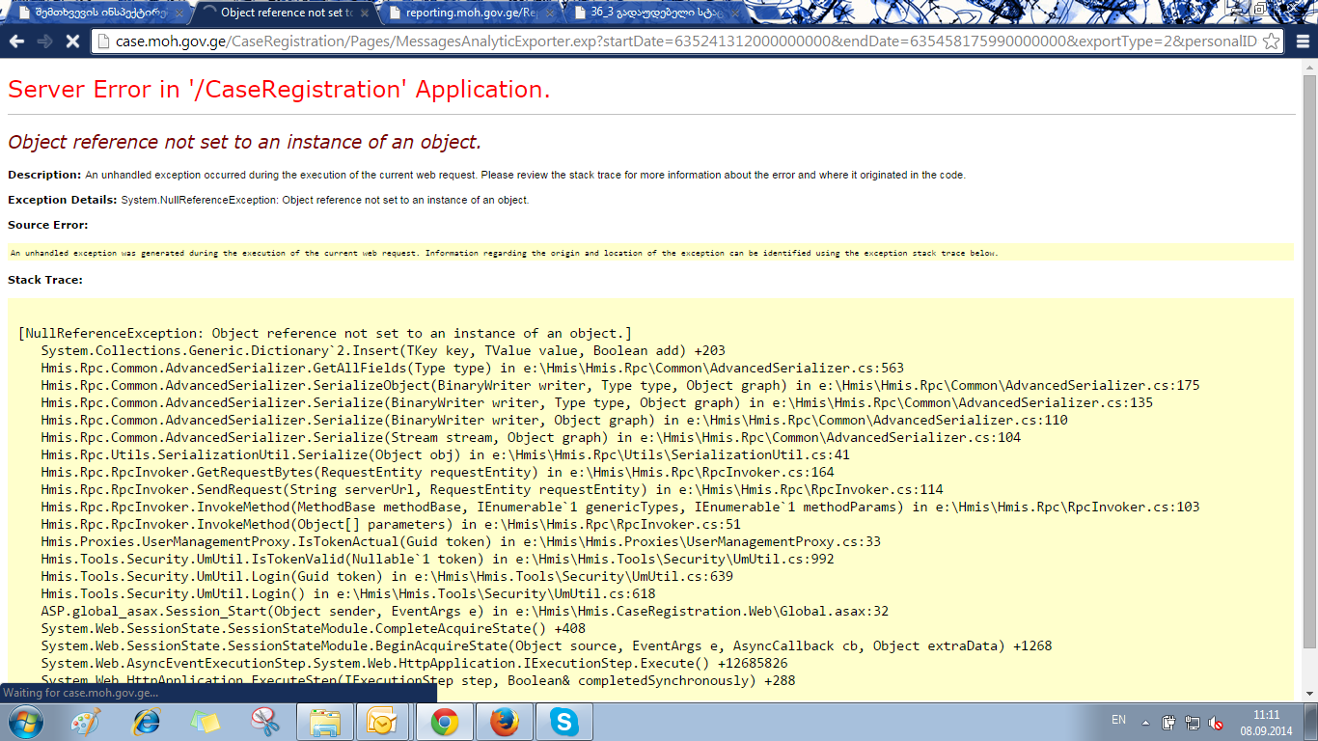This screenshot has height=741, width=1318.
Task: Launch Paint from the taskbar
Action: click(x=86, y=722)
